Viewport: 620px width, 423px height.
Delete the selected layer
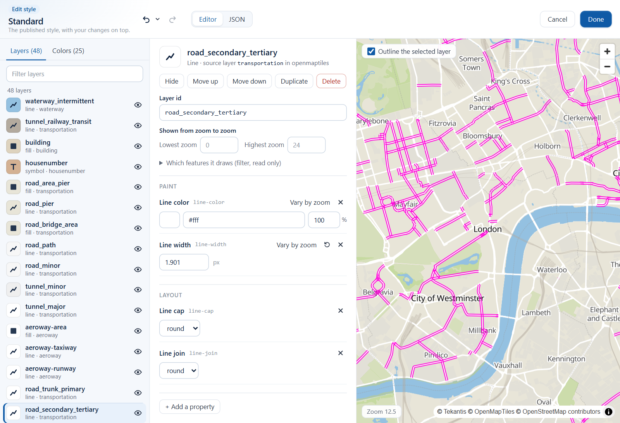coord(331,81)
